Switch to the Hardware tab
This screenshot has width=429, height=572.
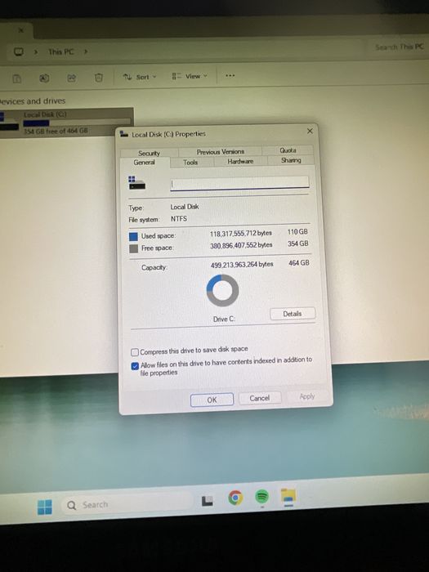pos(240,161)
